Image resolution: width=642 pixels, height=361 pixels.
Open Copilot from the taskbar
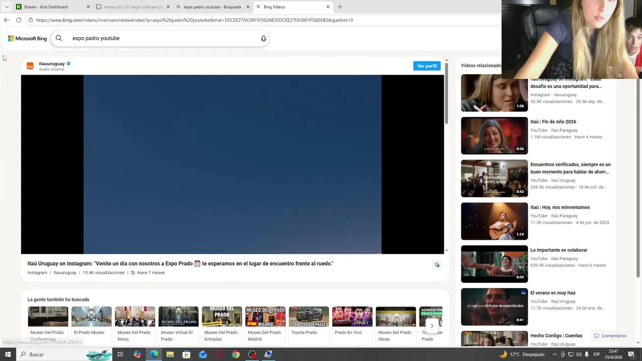(x=137, y=354)
